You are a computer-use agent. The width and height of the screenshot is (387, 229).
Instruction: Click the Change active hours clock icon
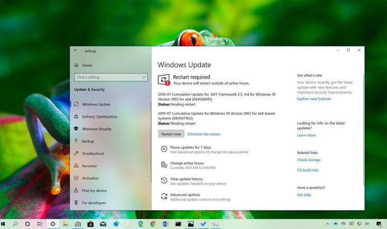(164, 165)
